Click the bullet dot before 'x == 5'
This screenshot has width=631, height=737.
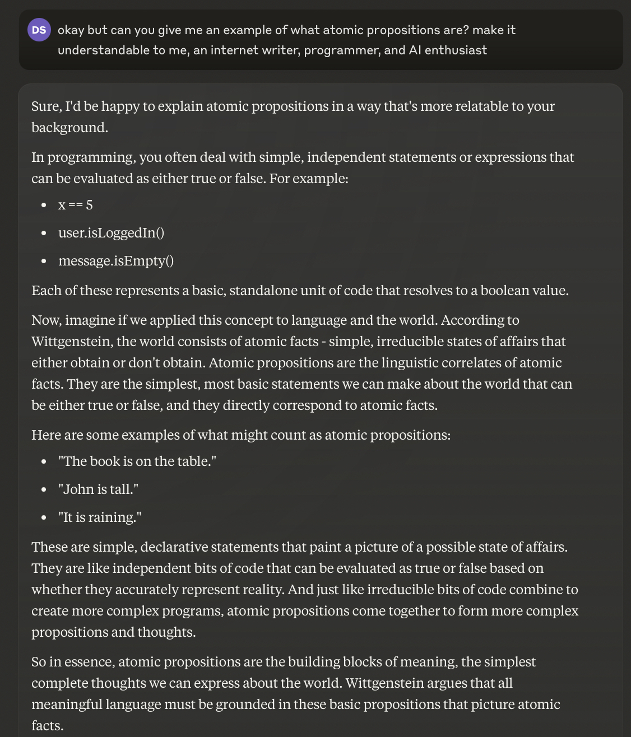tap(44, 206)
